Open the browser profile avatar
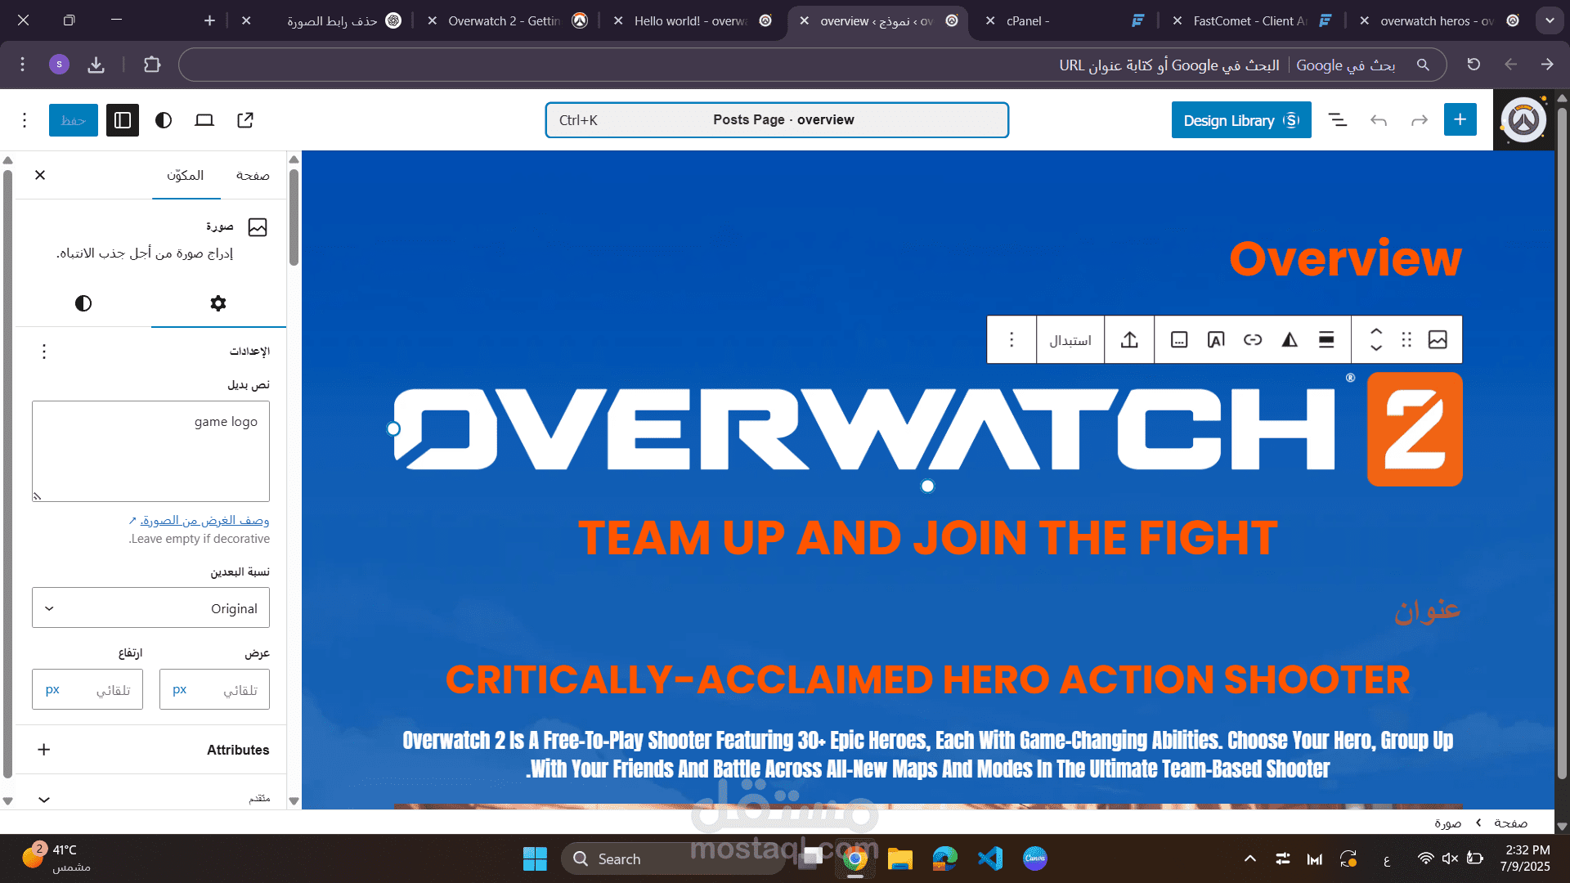 (59, 64)
